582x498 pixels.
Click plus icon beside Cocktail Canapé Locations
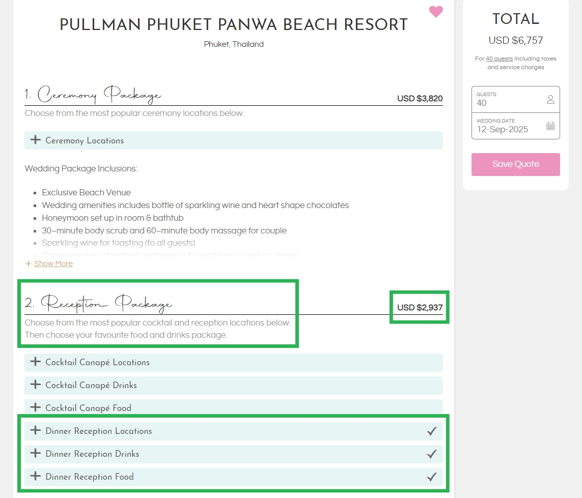click(35, 362)
